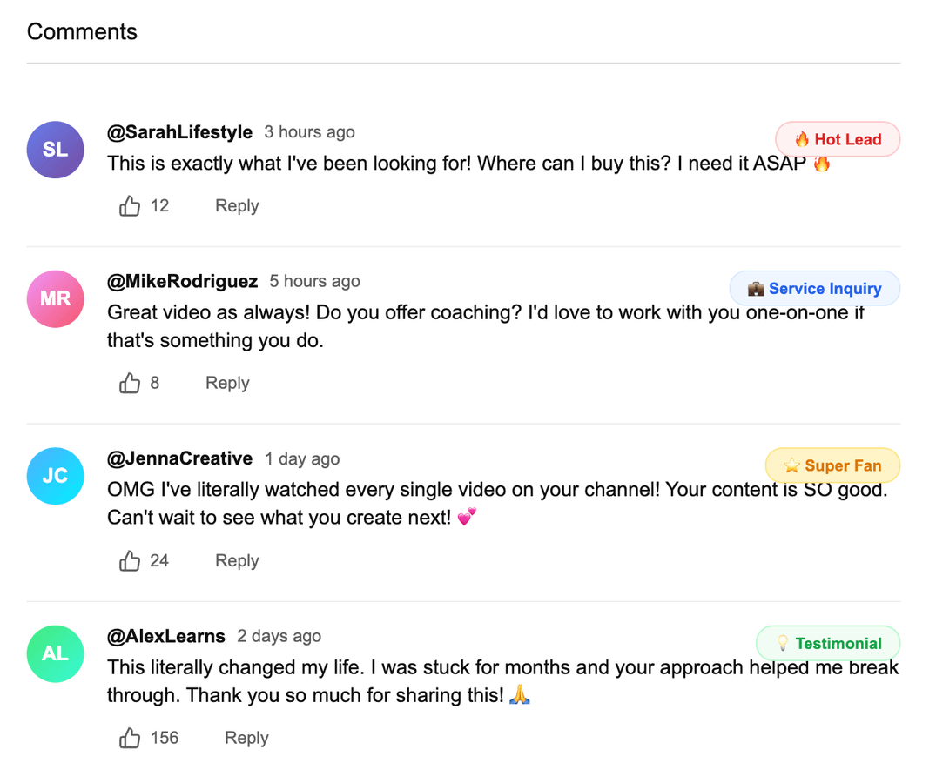The height and width of the screenshot is (783, 936).
Task: Open @AlexLearns profile from username
Action: [x=165, y=637]
